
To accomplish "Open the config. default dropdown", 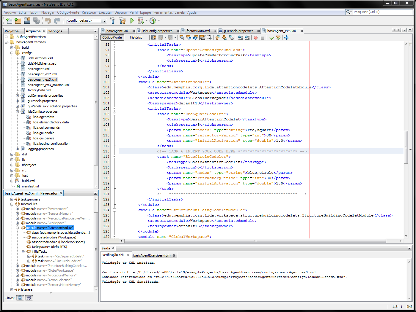I will tap(86, 20).
